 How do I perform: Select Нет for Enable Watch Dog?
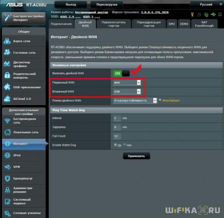point(125,145)
